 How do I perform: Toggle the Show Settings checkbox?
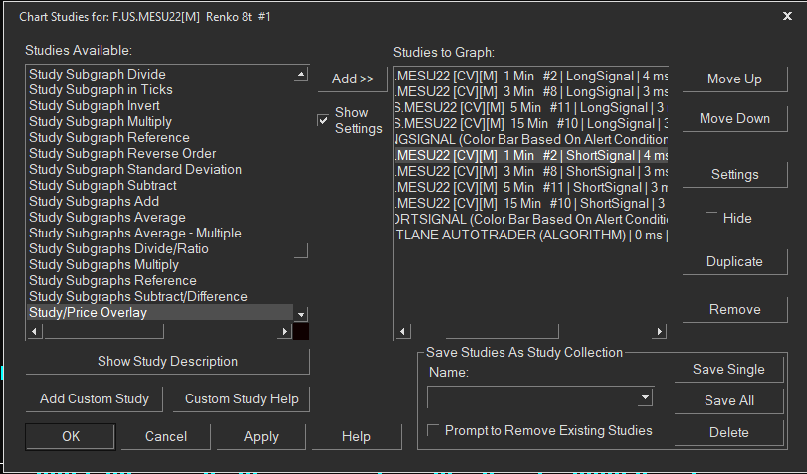[323, 120]
